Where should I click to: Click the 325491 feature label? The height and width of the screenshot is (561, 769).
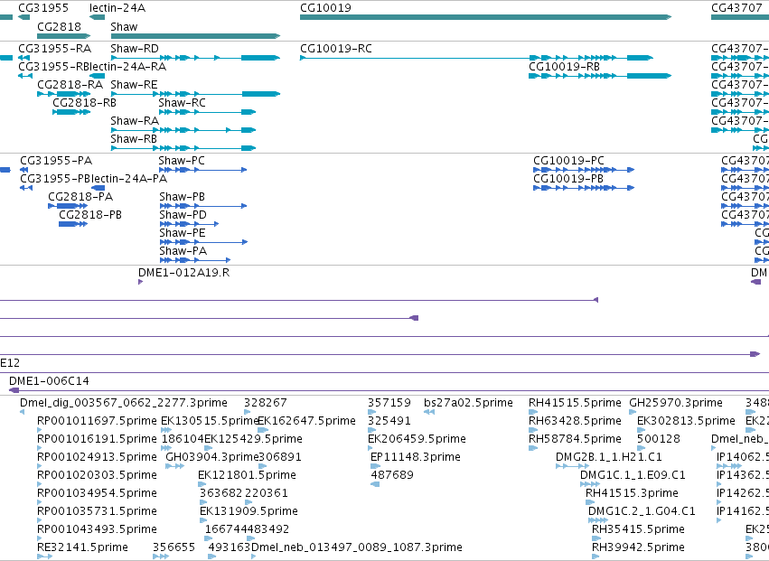pos(389,421)
